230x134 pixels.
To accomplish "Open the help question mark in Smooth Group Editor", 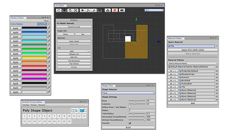I will pyautogui.click(x=86, y=105).
